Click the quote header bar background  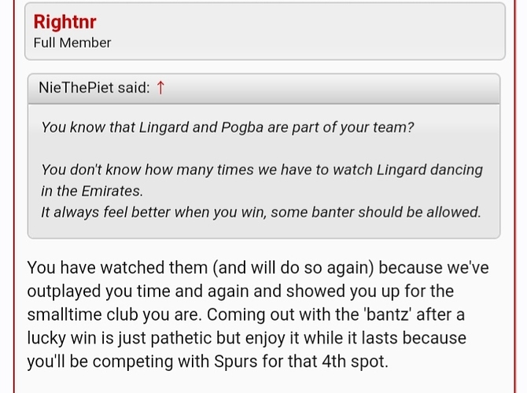coord(330,88)
